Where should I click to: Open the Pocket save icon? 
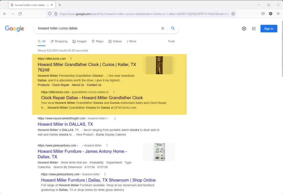point(263,14)
